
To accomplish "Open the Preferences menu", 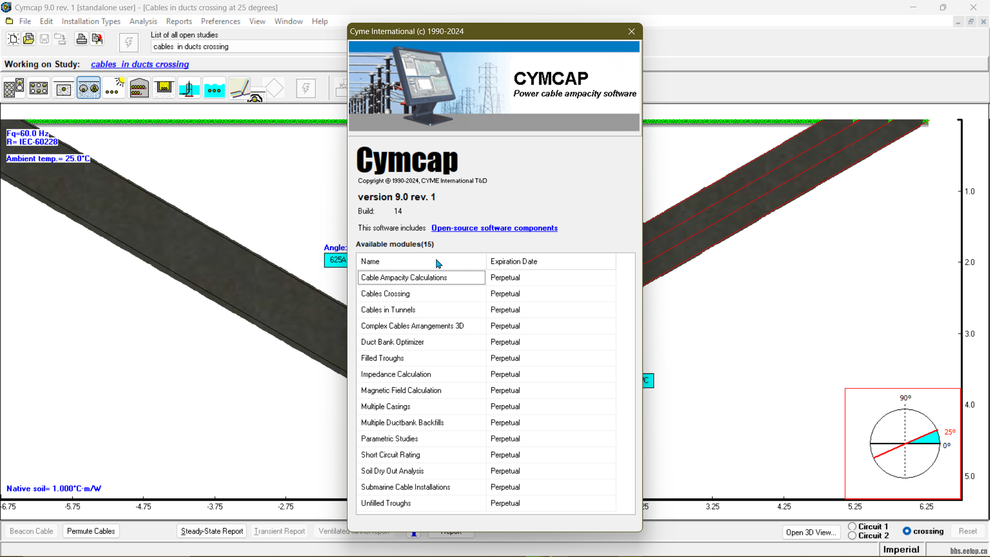I will point(221,21).
